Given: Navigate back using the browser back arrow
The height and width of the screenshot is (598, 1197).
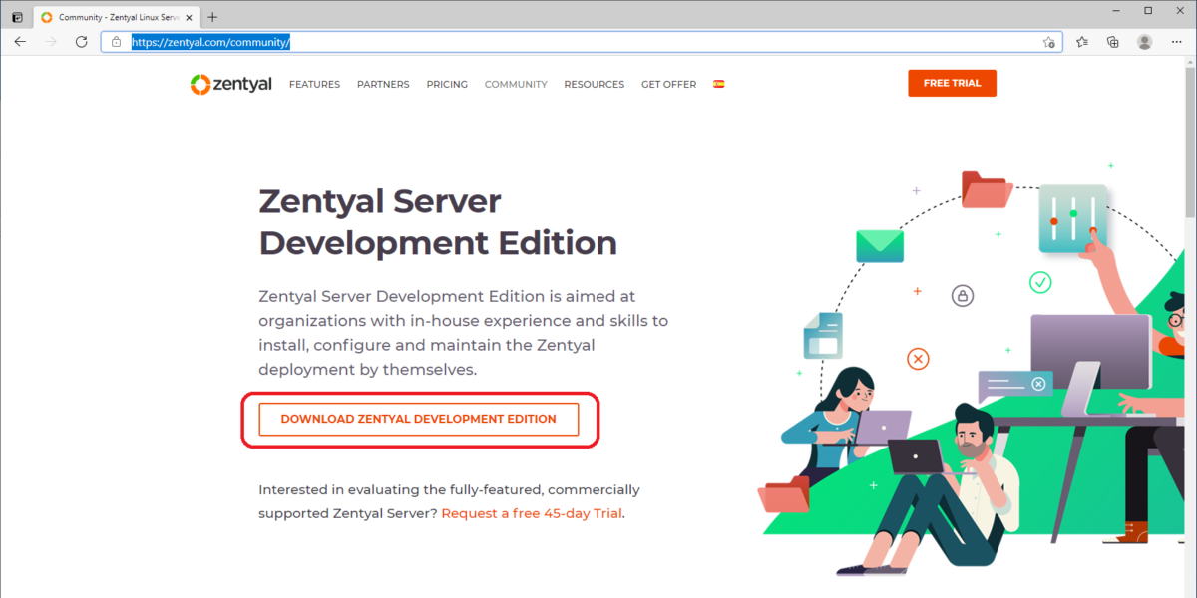Looking at the screenshot, I should [x=20, y=42].
